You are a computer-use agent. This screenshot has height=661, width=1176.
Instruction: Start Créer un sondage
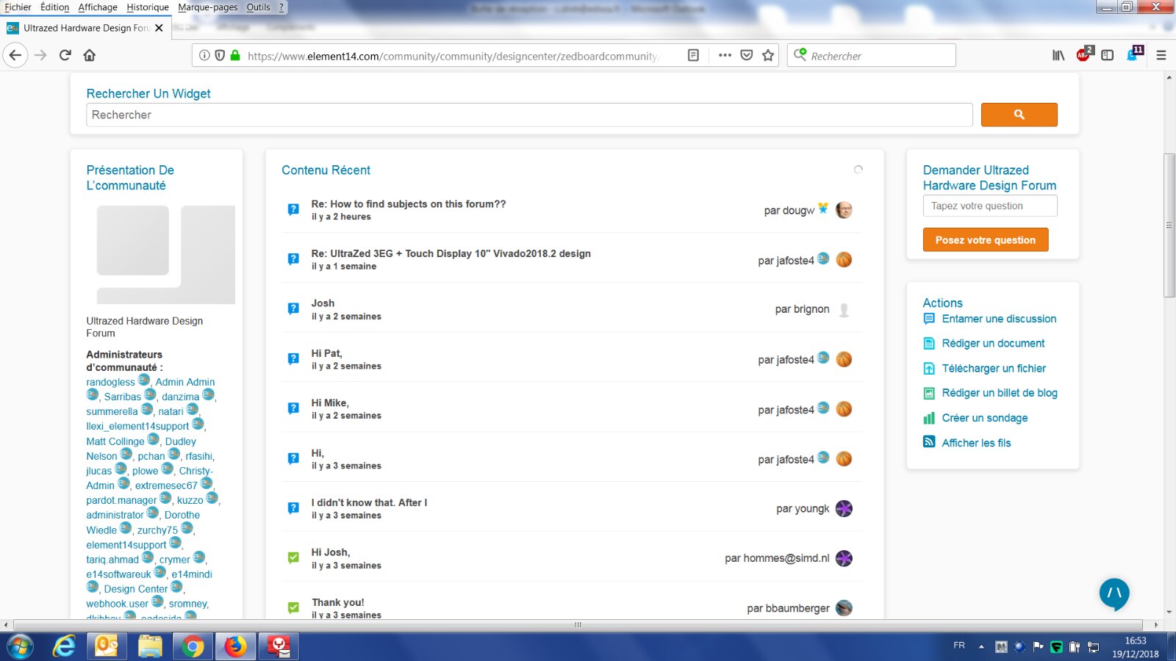(985, 418)
